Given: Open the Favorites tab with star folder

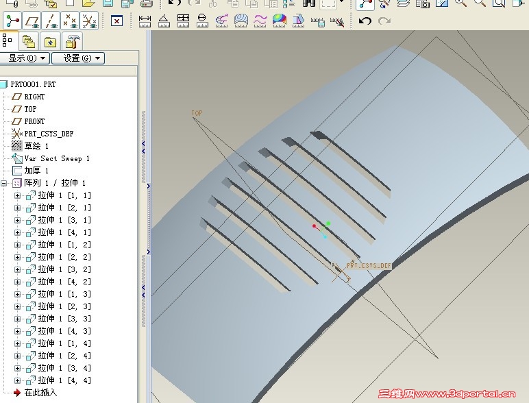Looking at the screenshot, I should click(51, 41).
